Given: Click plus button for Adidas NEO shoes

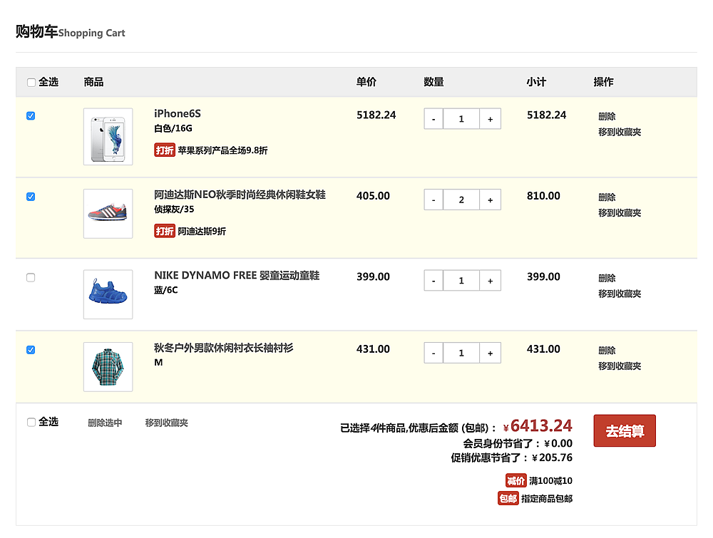Looking at the screenshot, I should [490, 200].
